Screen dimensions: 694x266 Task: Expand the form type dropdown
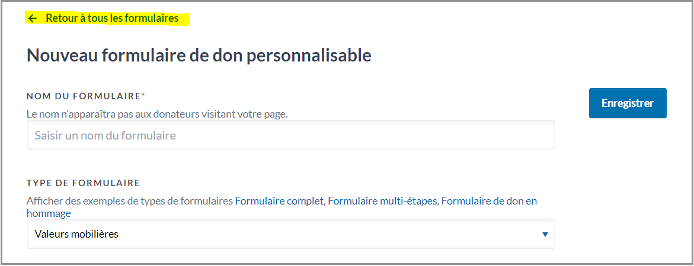pos(290,234)
